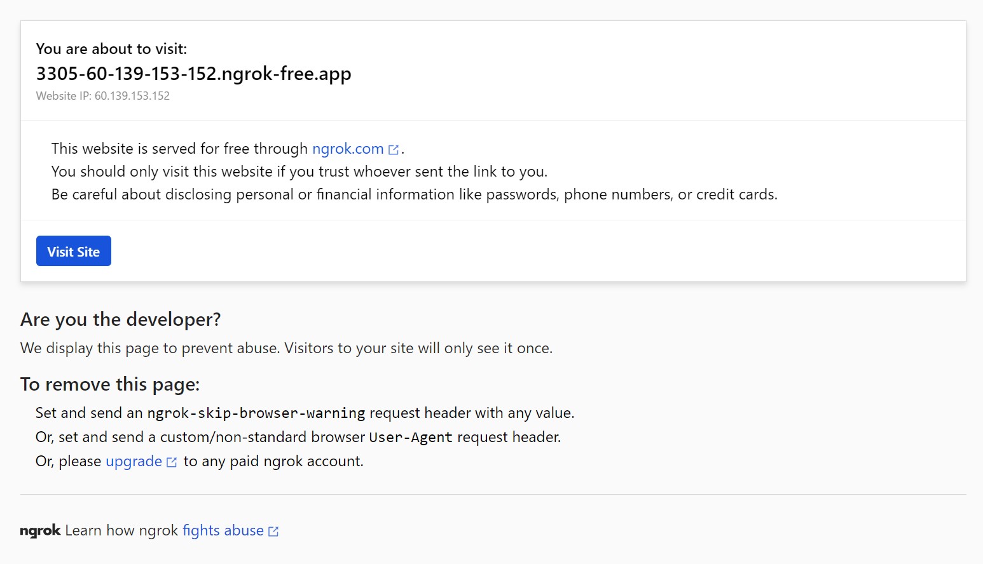Click the 'We display this page to prevent abuse' text
Image resolution: width=983 pixels, height=564 pixels.
(x=287, y=348)
